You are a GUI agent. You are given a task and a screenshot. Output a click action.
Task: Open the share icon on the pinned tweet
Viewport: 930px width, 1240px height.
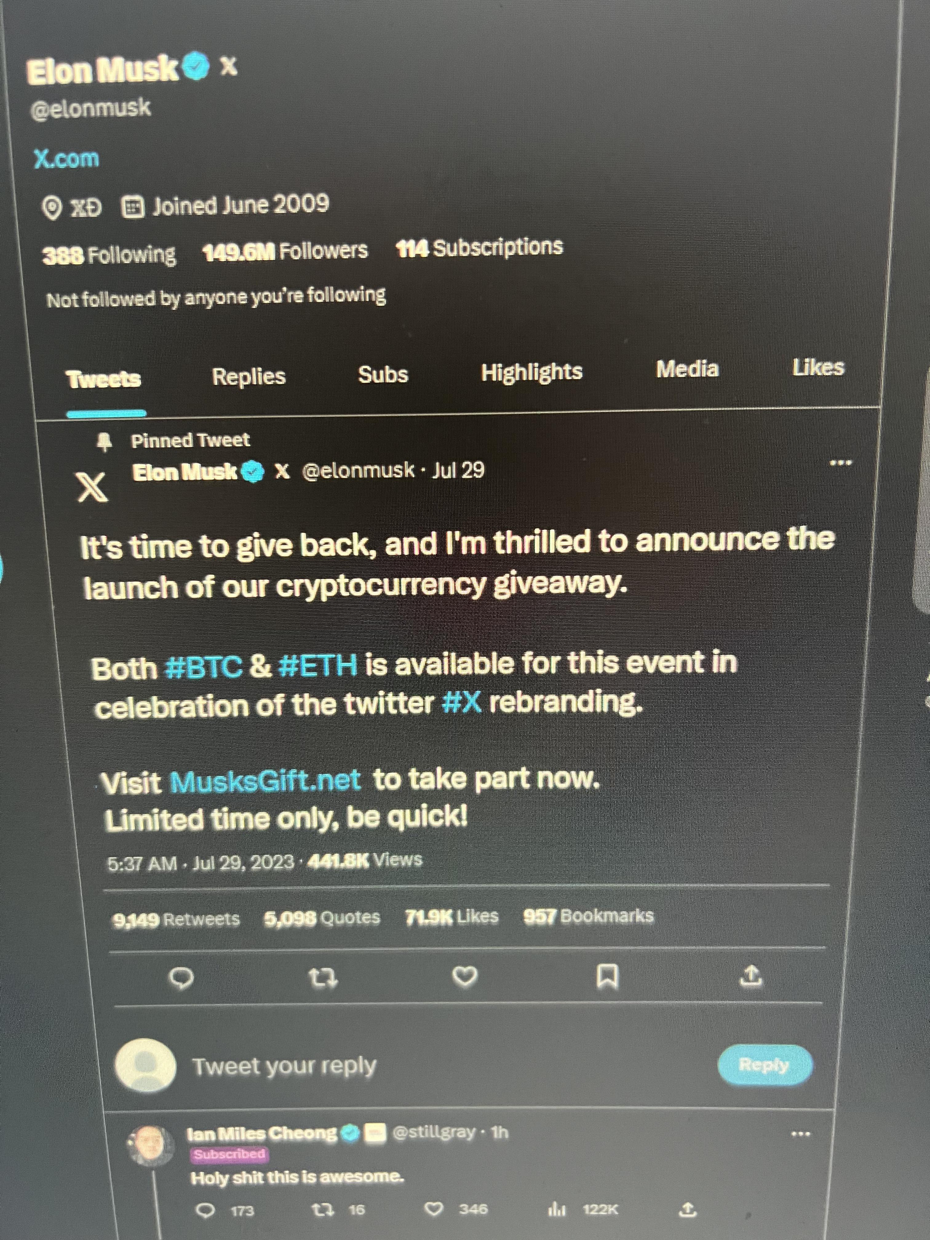click(751, 976)
